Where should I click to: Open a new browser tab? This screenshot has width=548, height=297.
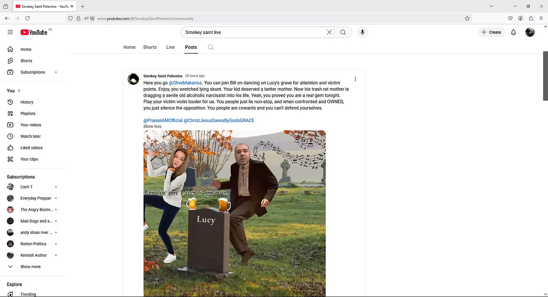(83, 6)
